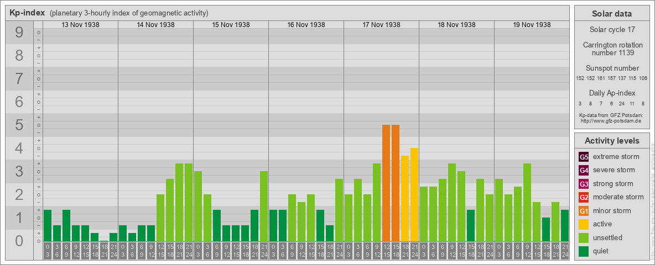Click the unsettled legend label

(608, 238)
